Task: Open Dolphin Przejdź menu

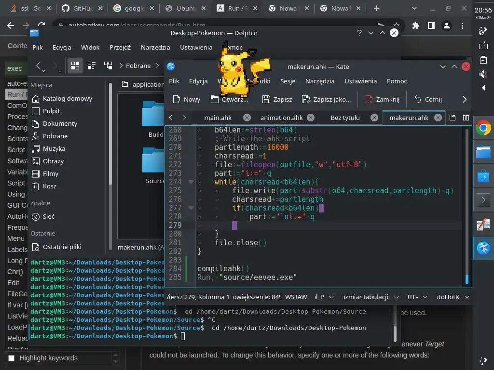Action: coord(120,48)
